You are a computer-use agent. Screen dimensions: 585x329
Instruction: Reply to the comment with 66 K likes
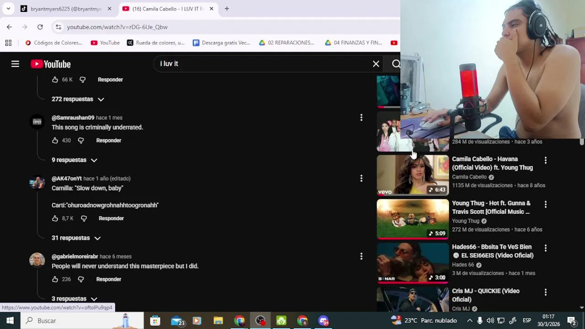pos(110,80)
